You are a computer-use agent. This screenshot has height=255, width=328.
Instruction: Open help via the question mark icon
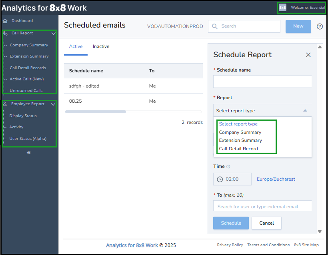(319, 26)
